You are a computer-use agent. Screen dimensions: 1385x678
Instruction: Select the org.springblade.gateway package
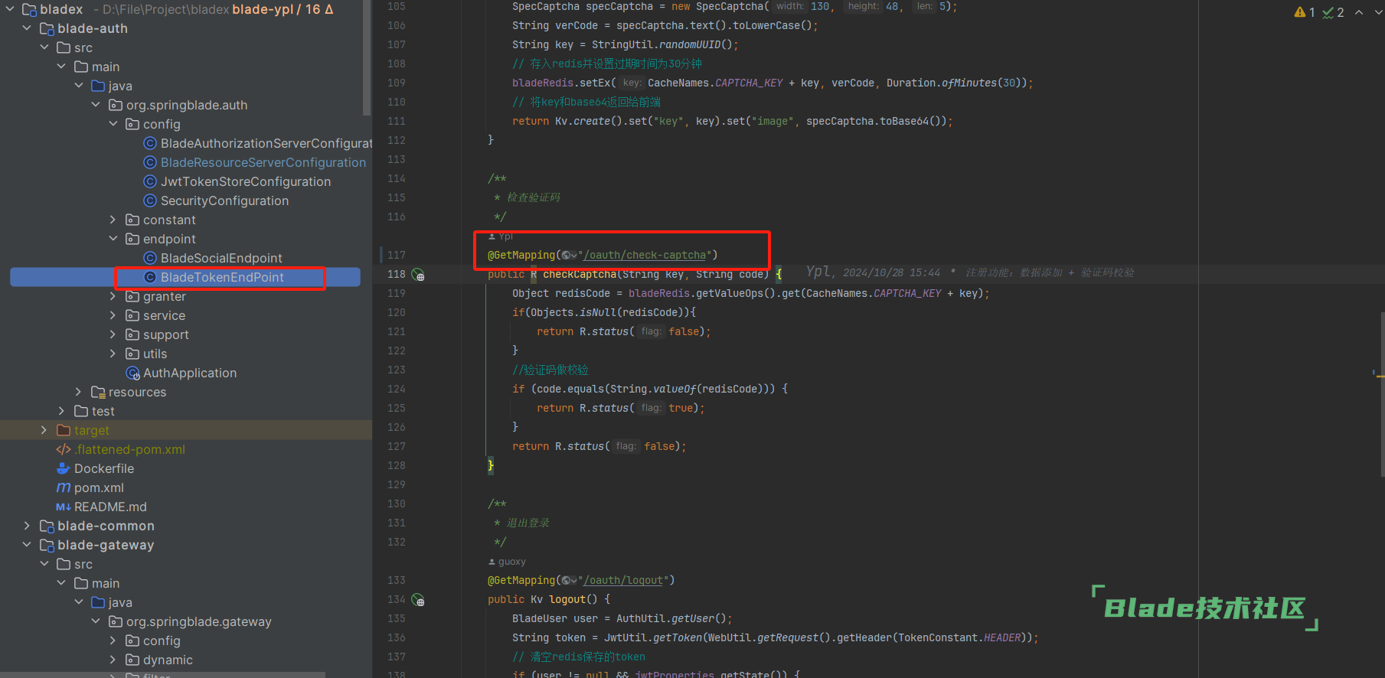[199, 621]
